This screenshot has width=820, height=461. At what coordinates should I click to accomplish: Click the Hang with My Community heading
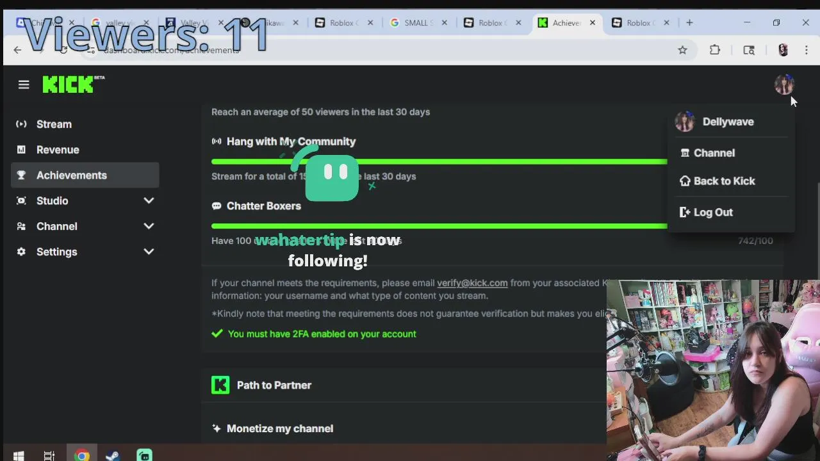pyautogui.click(x=291, y=142)
